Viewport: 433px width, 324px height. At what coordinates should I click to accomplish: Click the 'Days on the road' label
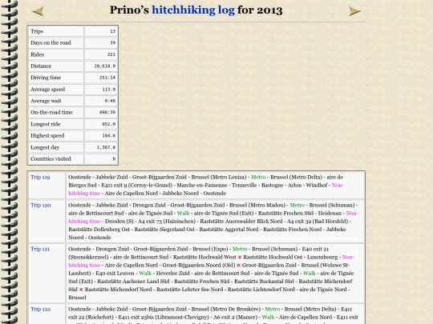(x=51, y=43)
